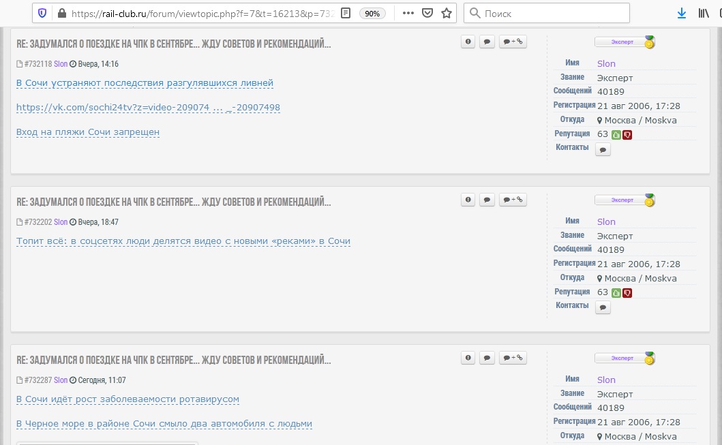Bookmark this page with the star icon
This screenshot has width=722, height=445.
[447, 13]
